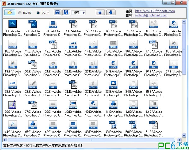Screen dimensions: 189x150
Task: Save all icons with second disk button
Action: (66, 13)
